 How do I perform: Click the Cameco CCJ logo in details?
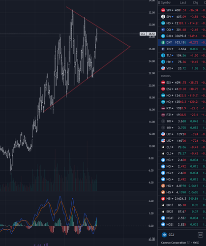[x=164, y=235]
